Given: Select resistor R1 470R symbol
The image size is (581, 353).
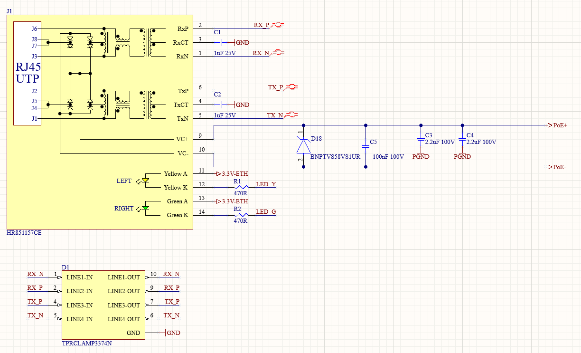Looking at the screenshot, I should coord(241,187).
